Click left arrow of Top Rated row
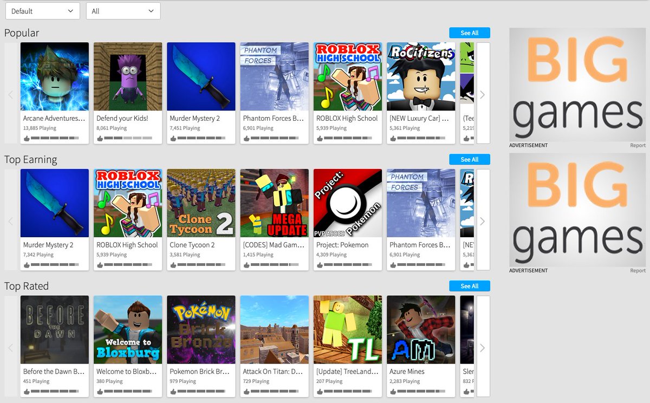Viewport: 650px width, 403px height. tap(11, 347)
